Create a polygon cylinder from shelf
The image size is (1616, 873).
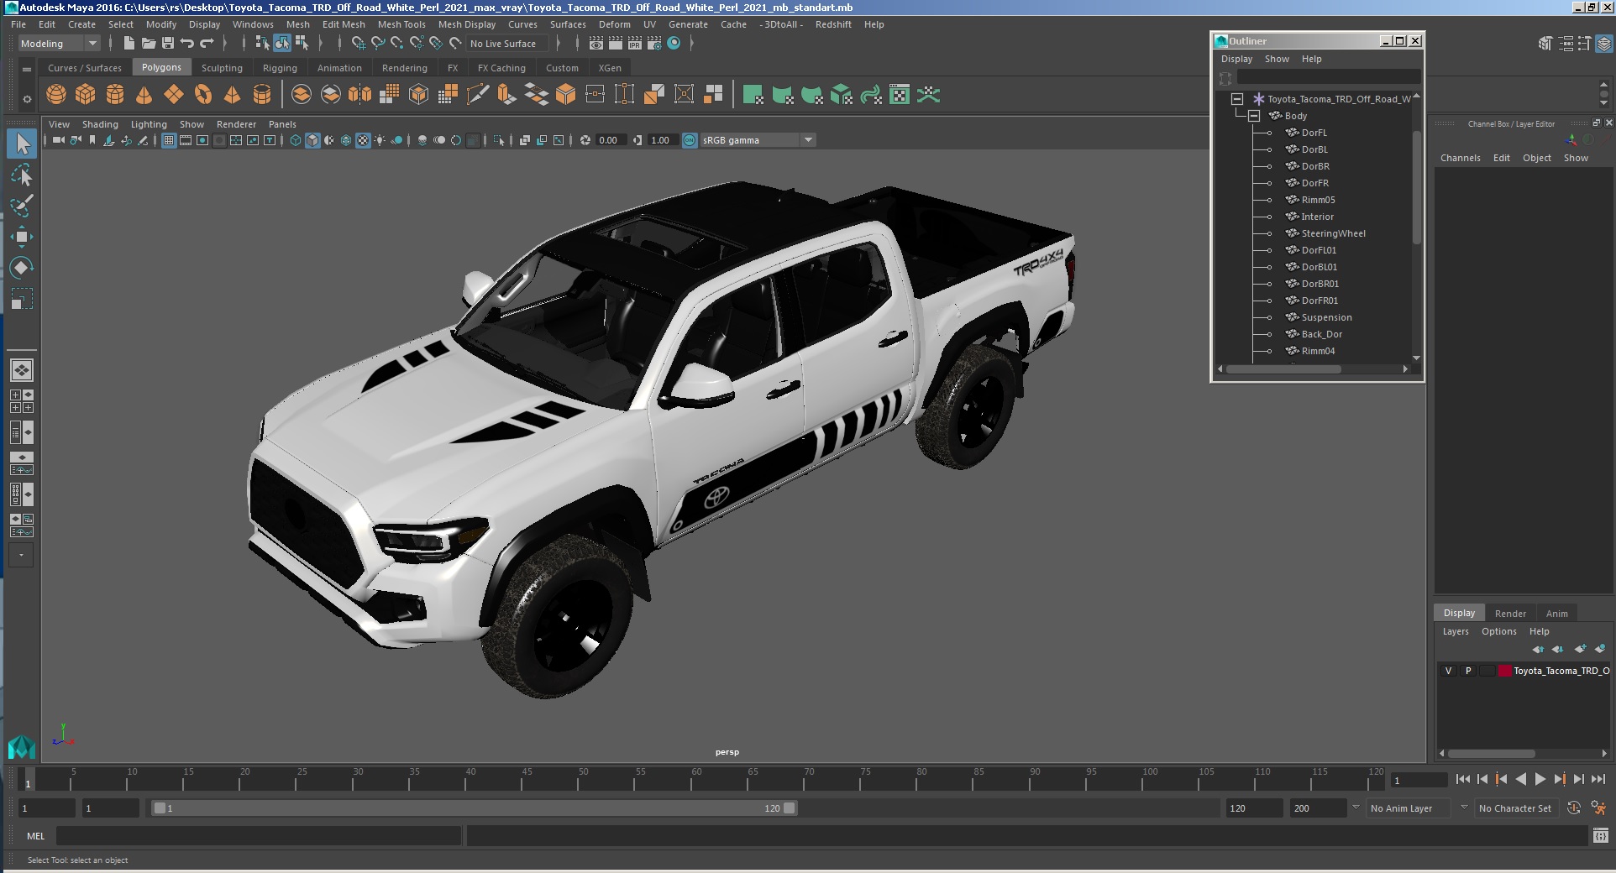point(115,95)
